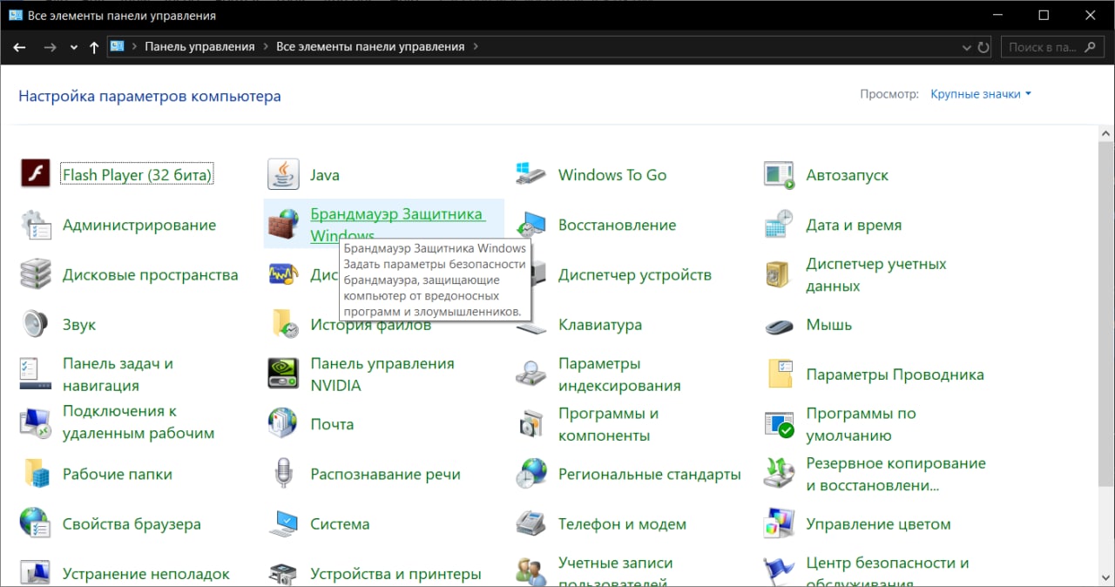Expand chevron after Все элементы панели управления breadcrumb
Screen dimensions: 1115x587
(475, 47)
